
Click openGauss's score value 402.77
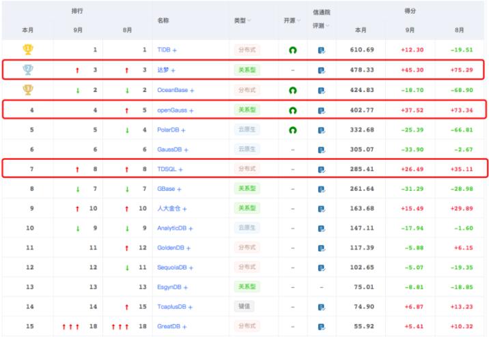[x=362, y=110]
